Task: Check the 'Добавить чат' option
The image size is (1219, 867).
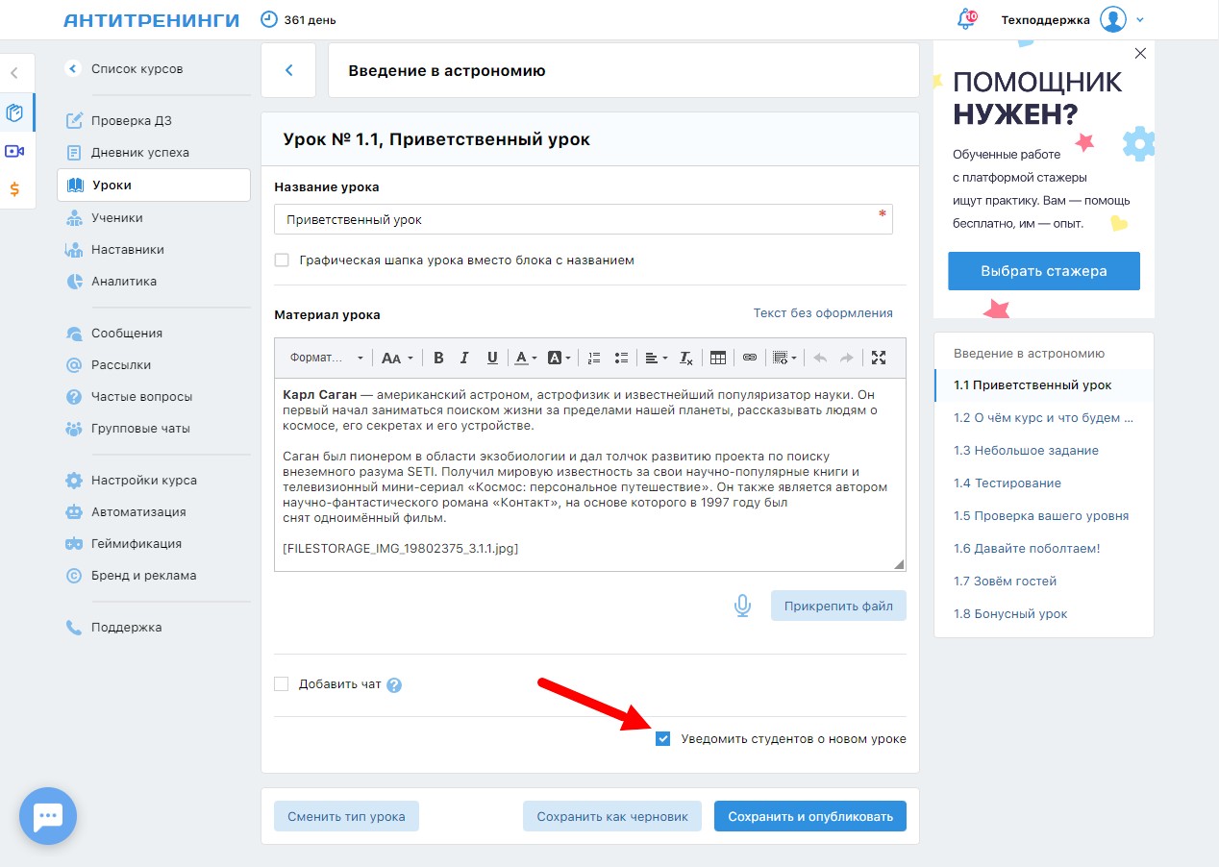Action: 282,684
